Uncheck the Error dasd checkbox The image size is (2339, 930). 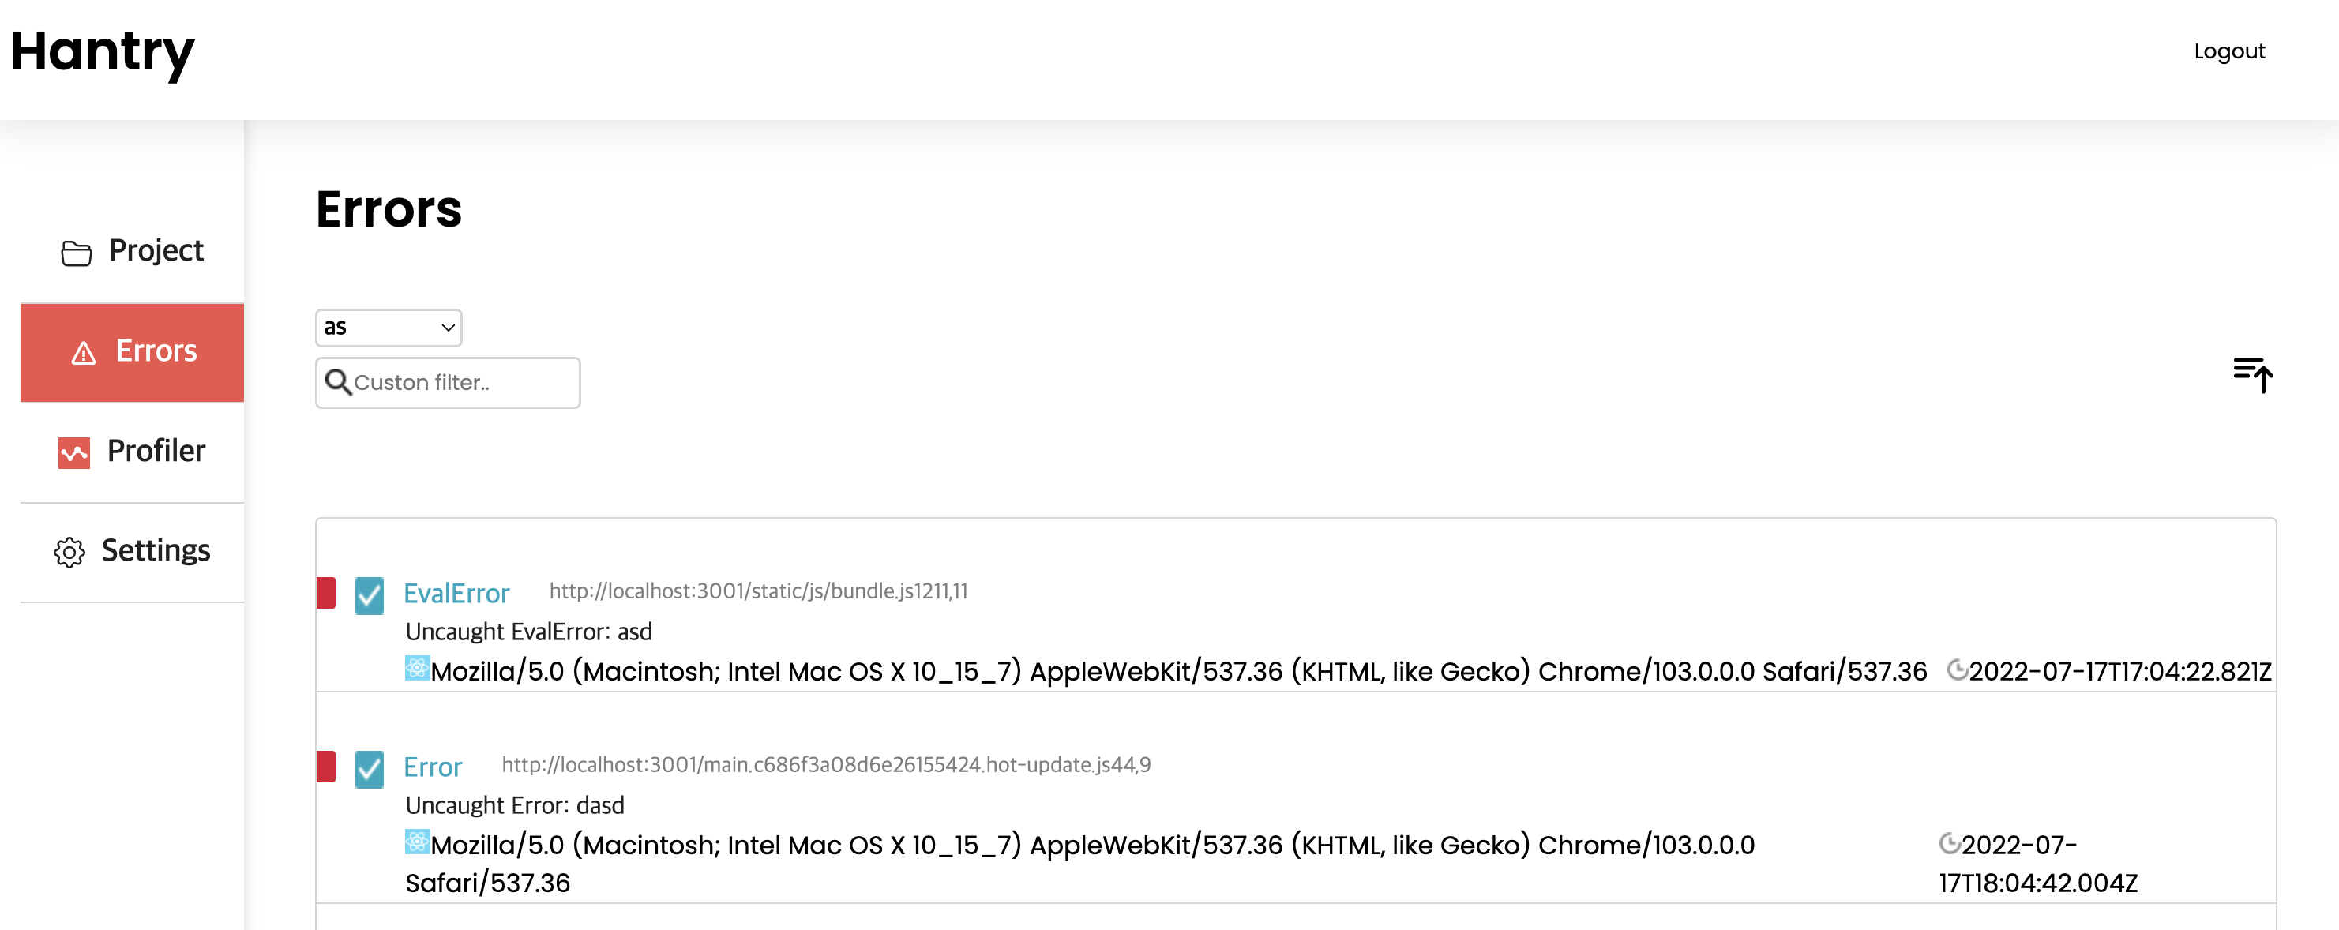[369, 769]
